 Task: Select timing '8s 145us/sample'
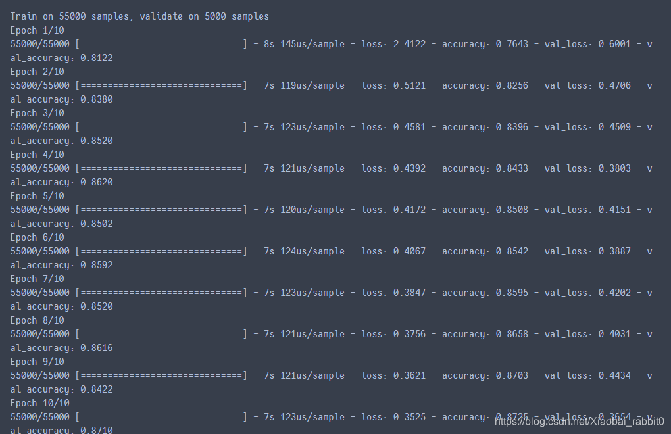coord(305,45)
